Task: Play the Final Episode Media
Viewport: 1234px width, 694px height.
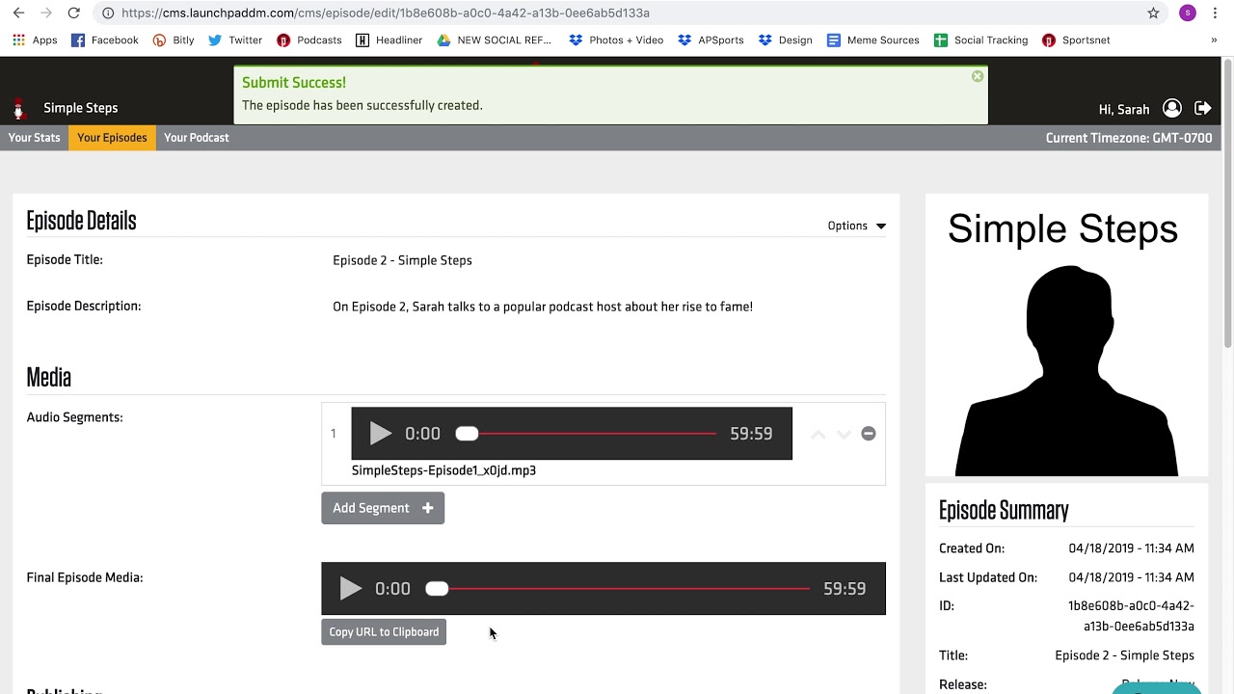Action: coord(350,589)
